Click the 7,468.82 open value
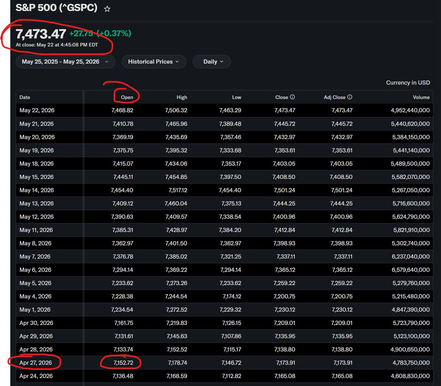441x386 pixels. click(122, 110)
